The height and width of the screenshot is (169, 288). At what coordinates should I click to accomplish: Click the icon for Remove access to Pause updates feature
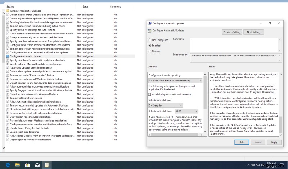[8, 75]
